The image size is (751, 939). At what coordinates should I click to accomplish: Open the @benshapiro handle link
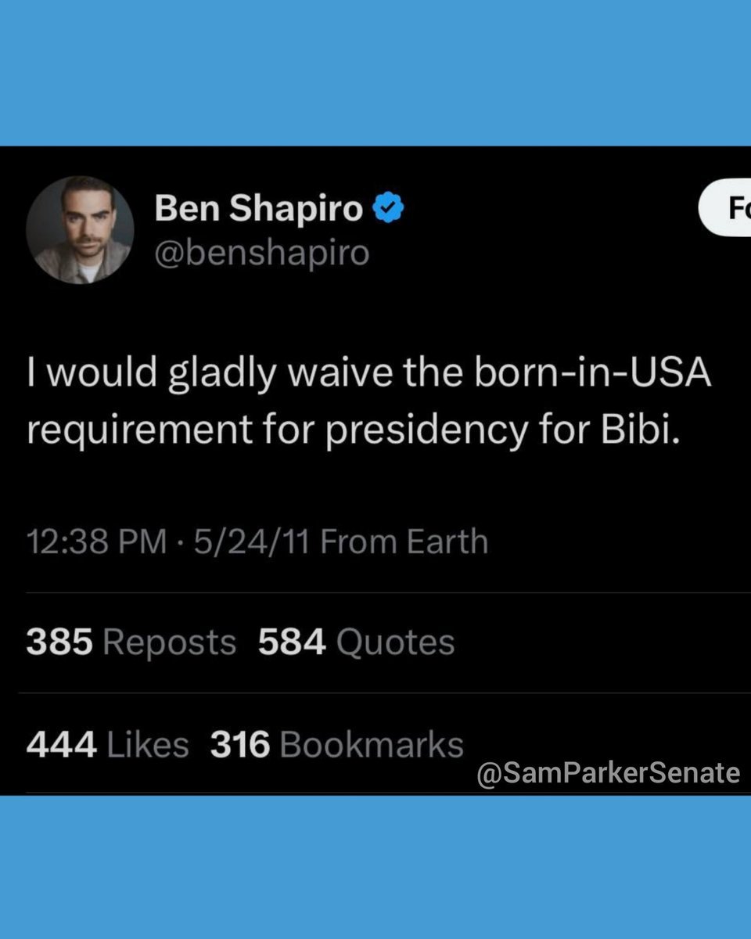click(x=261, y=254)
